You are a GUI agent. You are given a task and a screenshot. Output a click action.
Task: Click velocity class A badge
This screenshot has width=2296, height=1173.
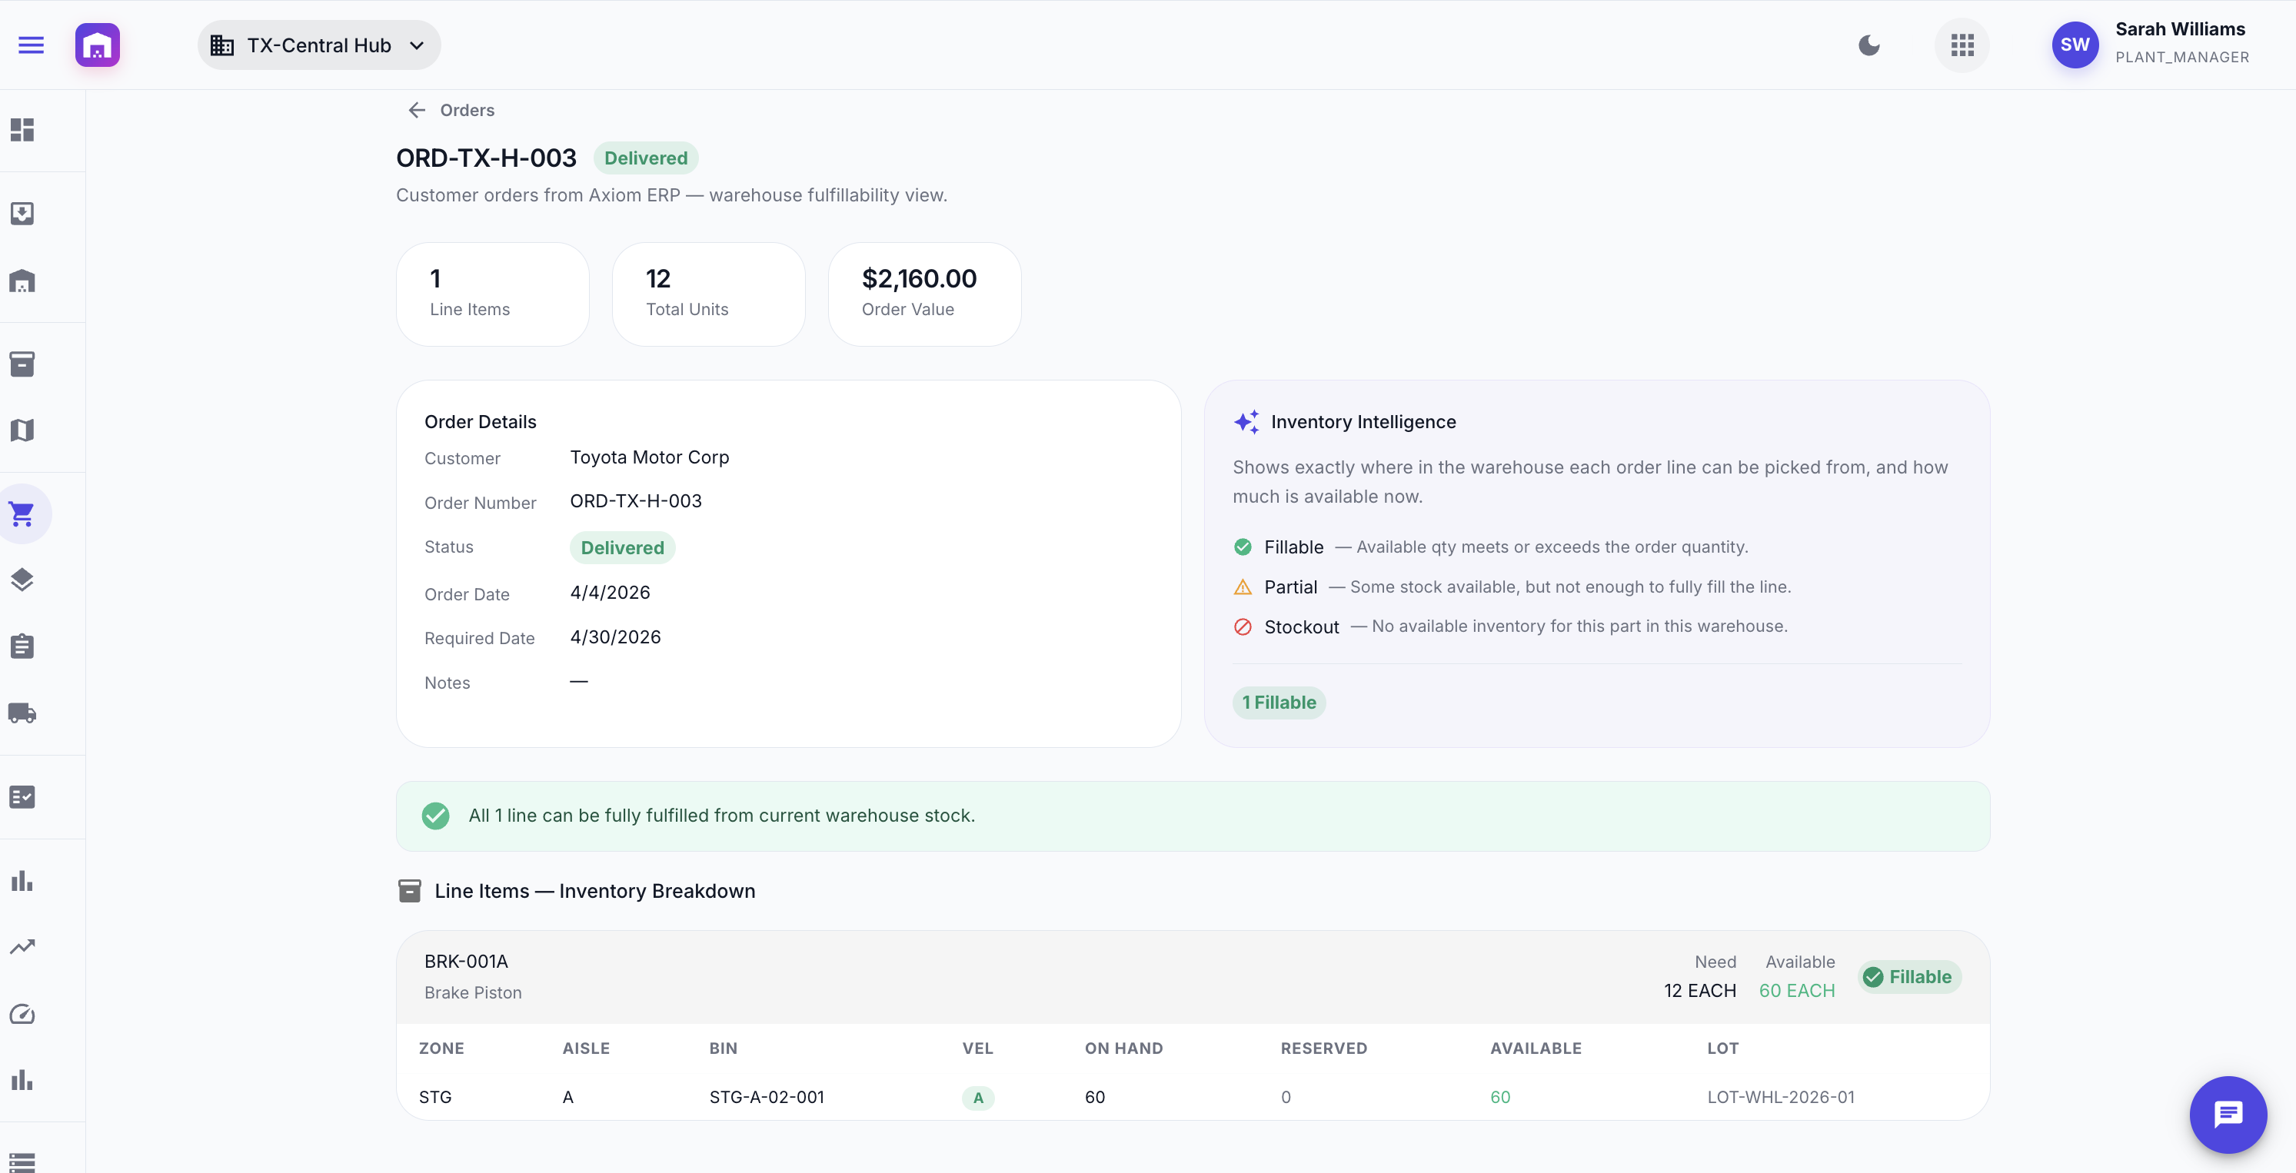978,1097
